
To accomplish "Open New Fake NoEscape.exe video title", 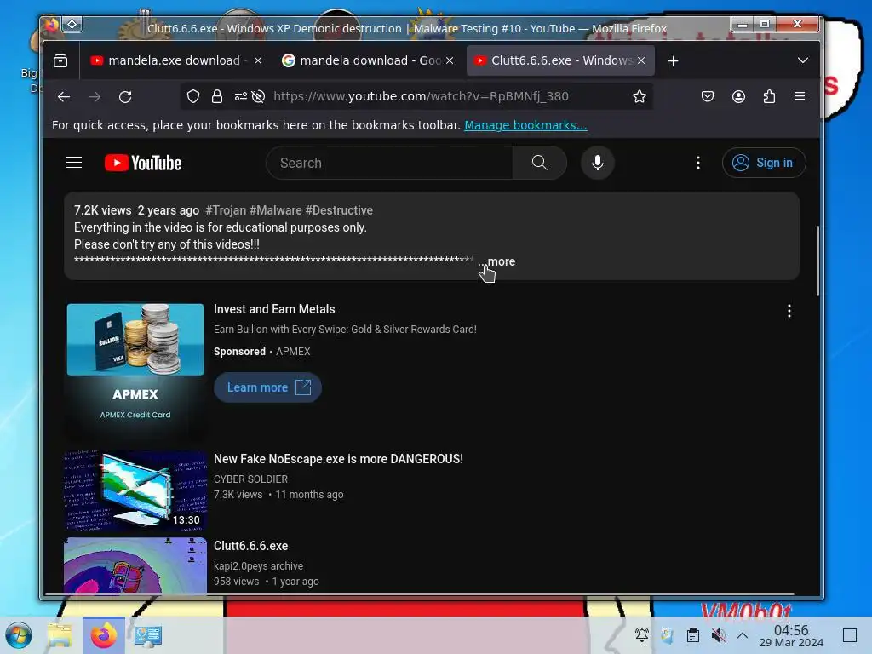I will [338, 459].
